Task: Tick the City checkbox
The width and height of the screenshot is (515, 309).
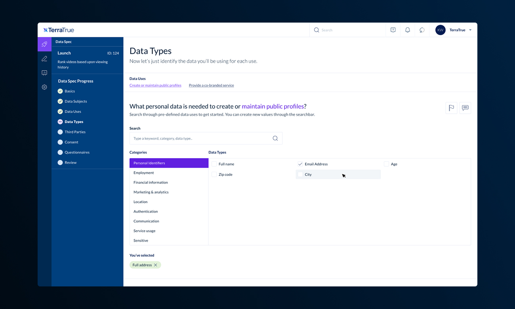Action: click(300, 174)
